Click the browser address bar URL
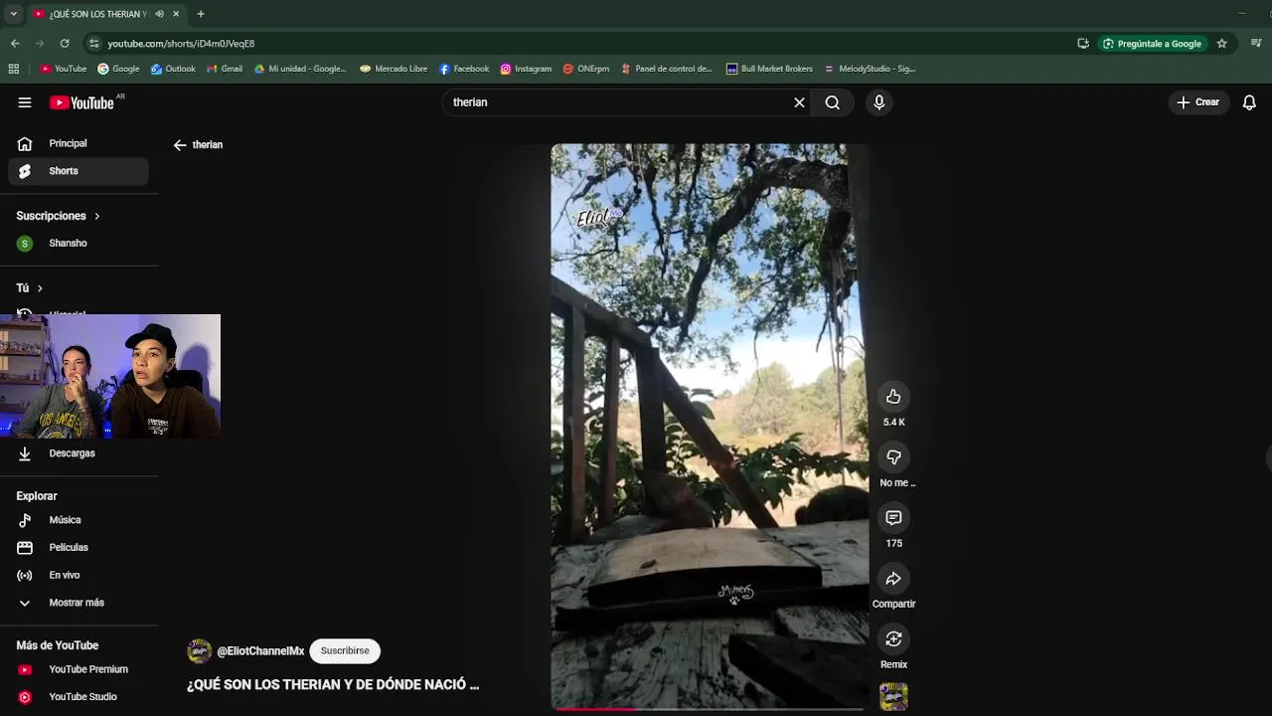 click(181, 44)
